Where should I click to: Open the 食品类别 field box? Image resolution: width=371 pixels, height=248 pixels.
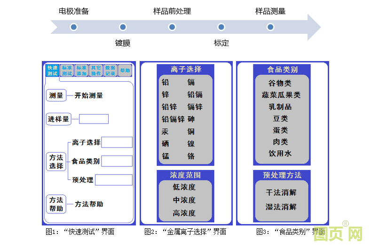click(x=117, y=161)
